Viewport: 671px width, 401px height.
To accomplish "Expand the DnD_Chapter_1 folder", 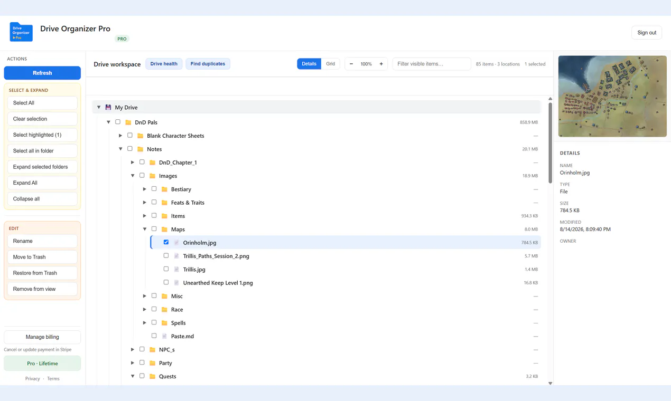I will [x=133, y=163].
